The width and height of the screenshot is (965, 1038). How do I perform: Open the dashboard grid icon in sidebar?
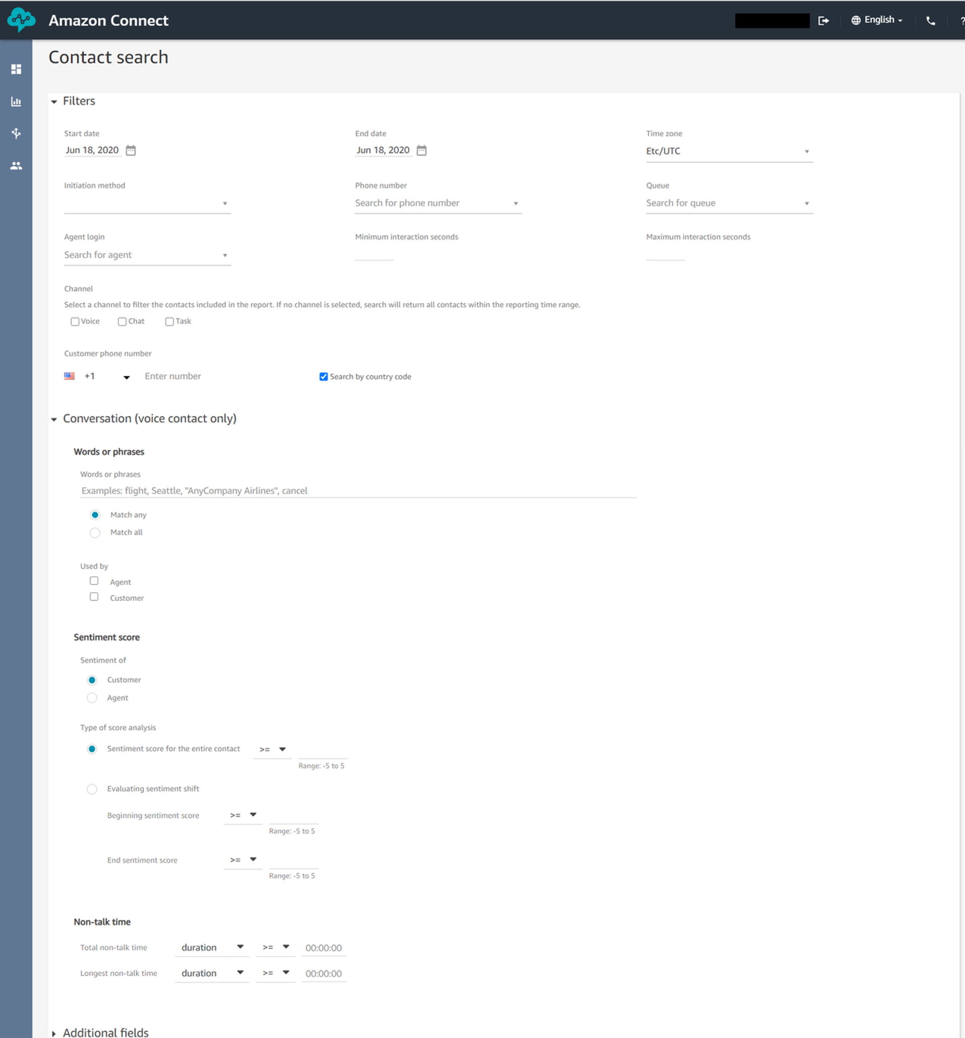coord(16,69)
